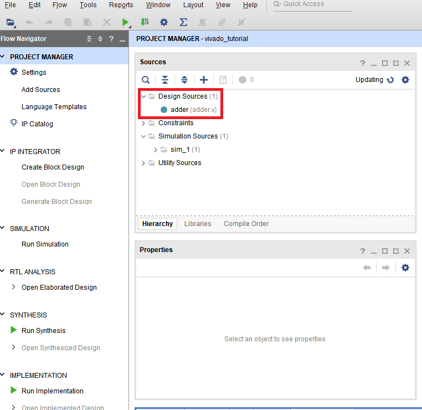This screenshot has width=422, height=410.
Task: Click the Undo arrow in toolbar
Action: pos(29,22)
